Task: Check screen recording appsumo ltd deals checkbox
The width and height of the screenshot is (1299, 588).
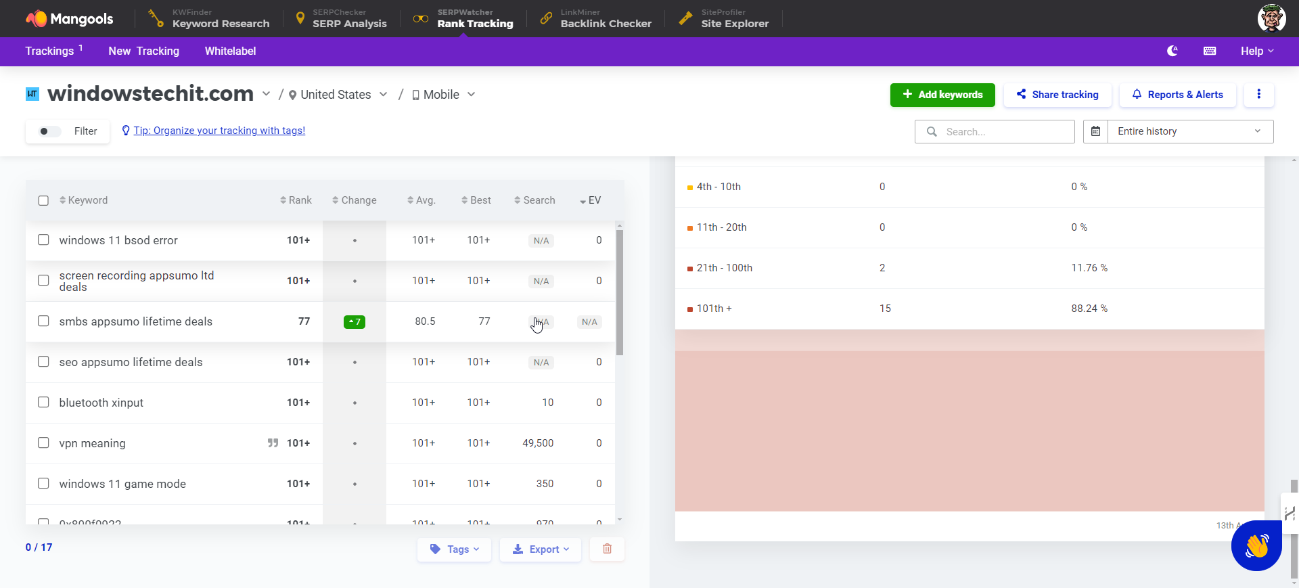Action: pos(43,281)
